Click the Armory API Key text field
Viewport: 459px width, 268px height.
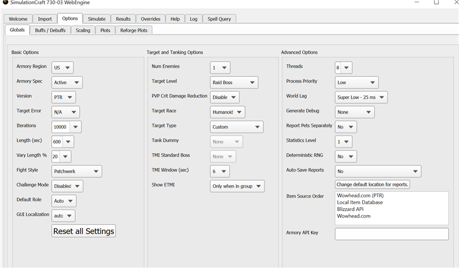pyautogui.click(x=391, y=234)
